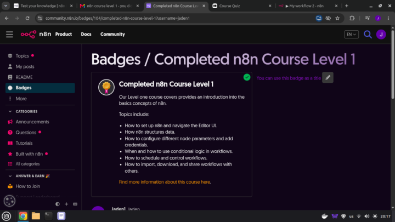Switch to Gmail 'n8n course level 1' tab
Image resolution: width=395 pixels, height=222 pixels.
109,6
